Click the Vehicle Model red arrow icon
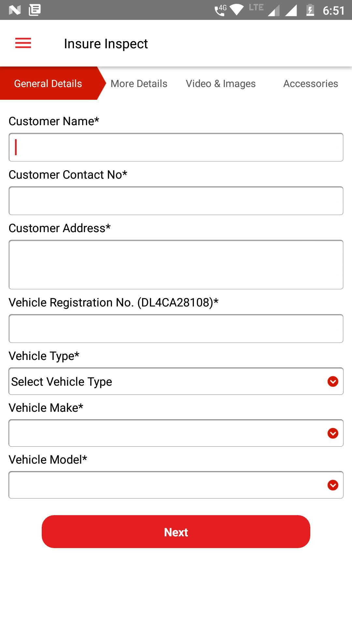Viewport: 352px width, 626px height. [x=333, y=485]
